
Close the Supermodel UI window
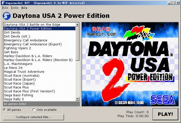click(178, 3)
